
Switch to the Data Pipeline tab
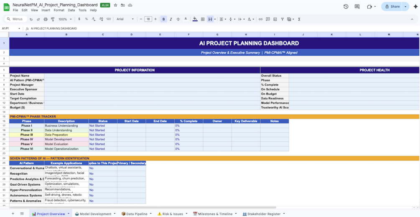pyautogui.click(x=136, y=214)
